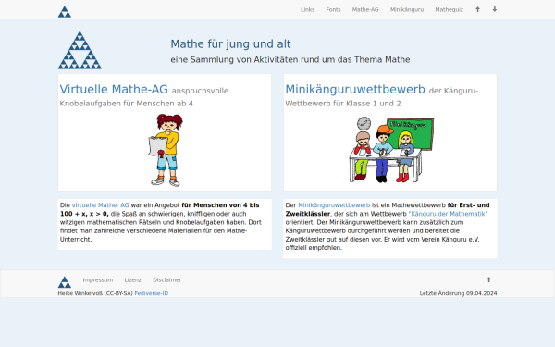This screenshot has width=555, height=347.
Task: Open the Disclaimer footer link
Action: pos(167,280)
